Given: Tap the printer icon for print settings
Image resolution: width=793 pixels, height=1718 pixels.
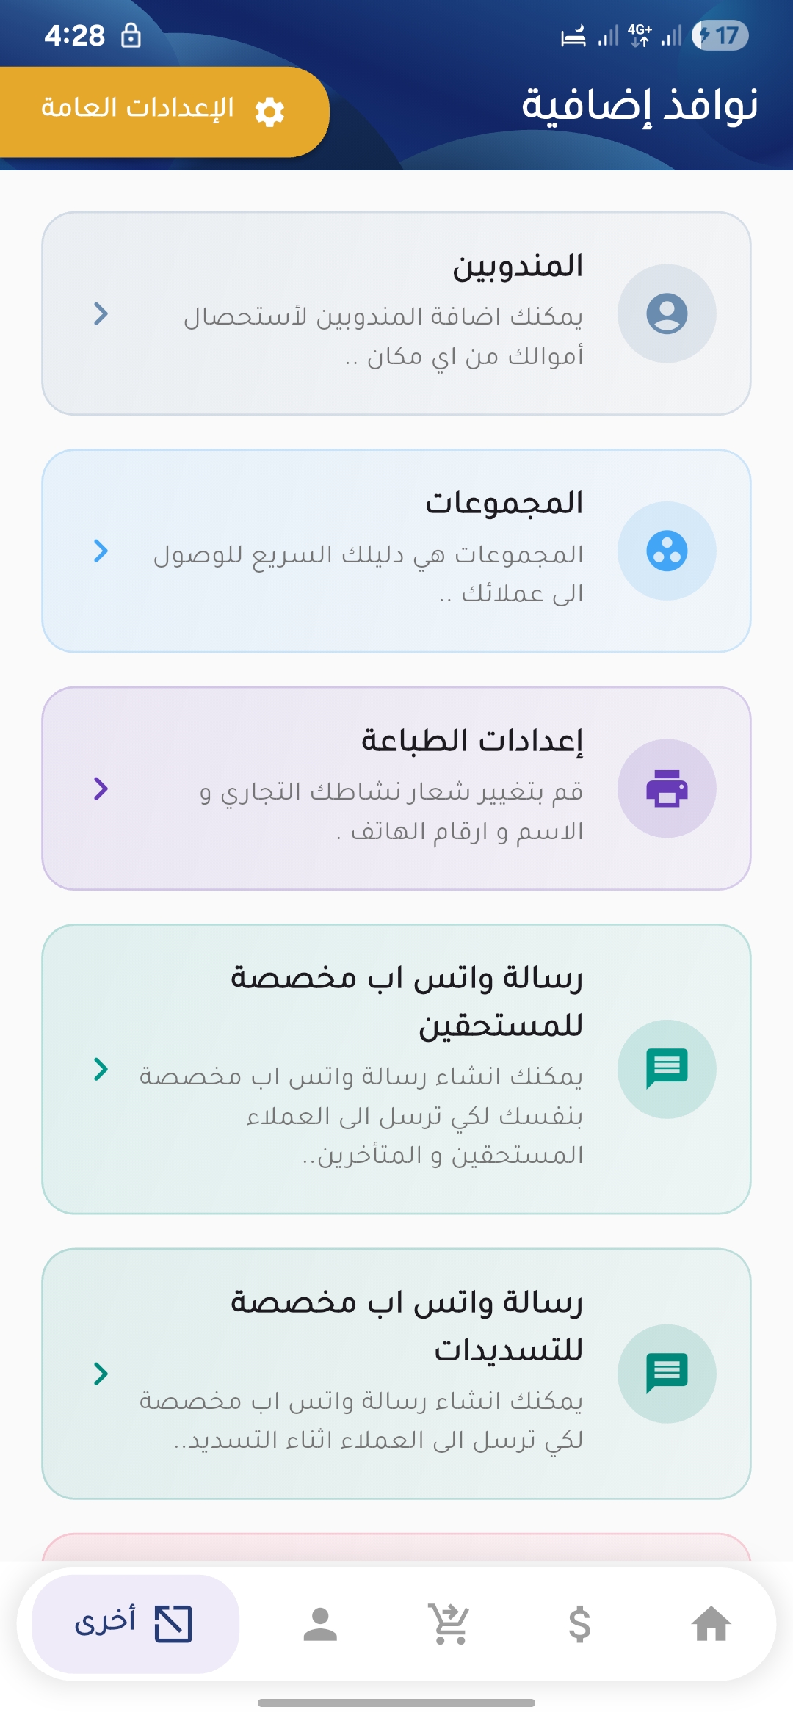Looking at the screenshot, I should [x=667, y=788].
